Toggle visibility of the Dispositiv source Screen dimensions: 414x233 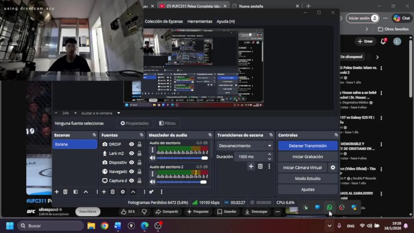point(132,162)
